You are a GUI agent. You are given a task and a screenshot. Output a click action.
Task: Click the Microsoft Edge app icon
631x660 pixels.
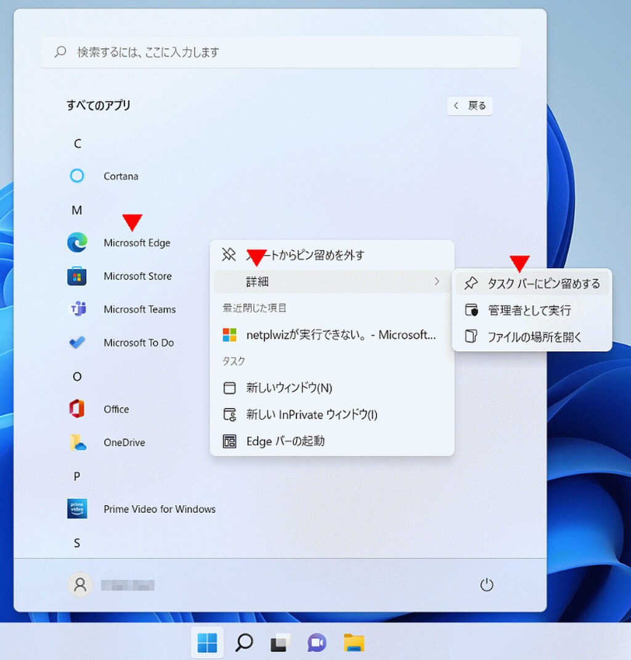tap(77, 242)
